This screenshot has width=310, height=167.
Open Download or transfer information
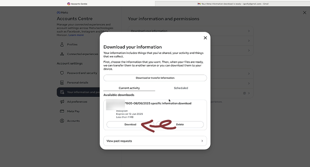click(x=155, y=78)
